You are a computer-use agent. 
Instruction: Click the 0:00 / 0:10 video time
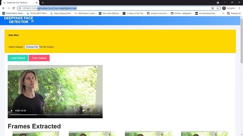pyautogui.click(x=21, y=111)
